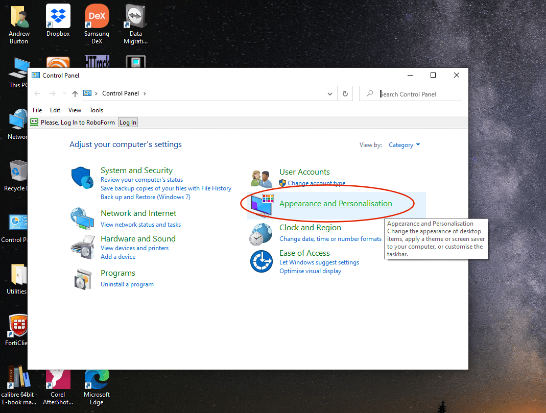Screen dimensions: 546x413
Task: Click the Hardware and Sound printer icon
Action: click(83, 247)
